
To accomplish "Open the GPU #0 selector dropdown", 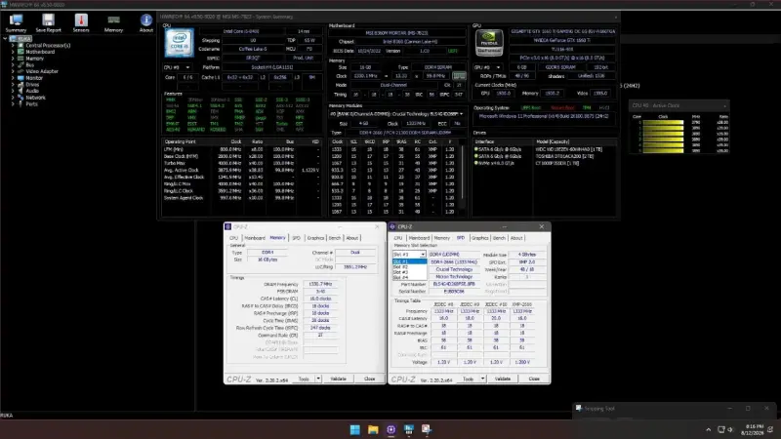I will 487,67.
